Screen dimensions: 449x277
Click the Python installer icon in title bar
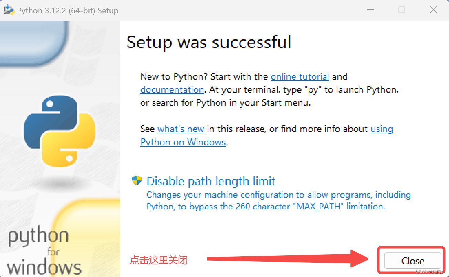tap(9, 10)
